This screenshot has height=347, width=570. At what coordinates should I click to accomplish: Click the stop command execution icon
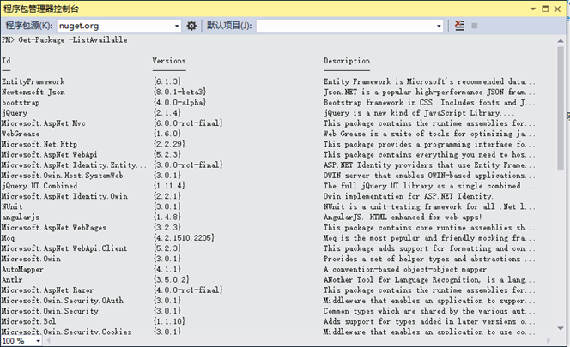(x=475, y=26)
